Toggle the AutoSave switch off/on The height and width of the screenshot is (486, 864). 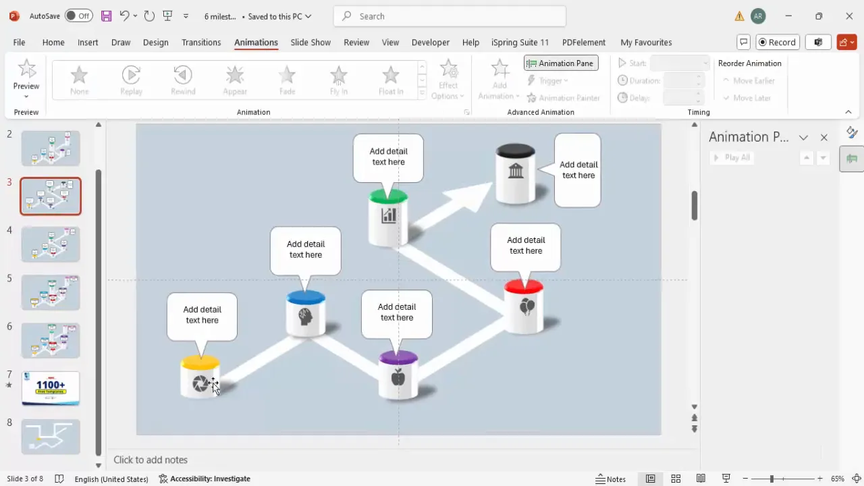(x=80, y=16)
